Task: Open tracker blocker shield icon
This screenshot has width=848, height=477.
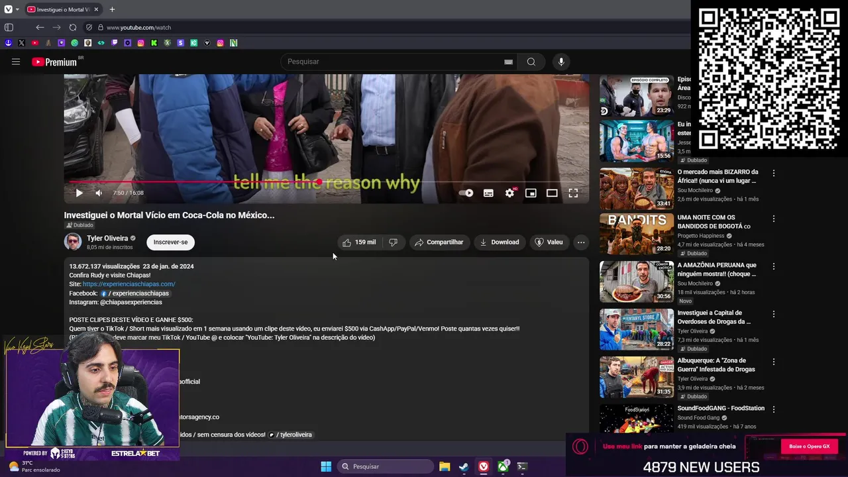Action: (89, 27)
